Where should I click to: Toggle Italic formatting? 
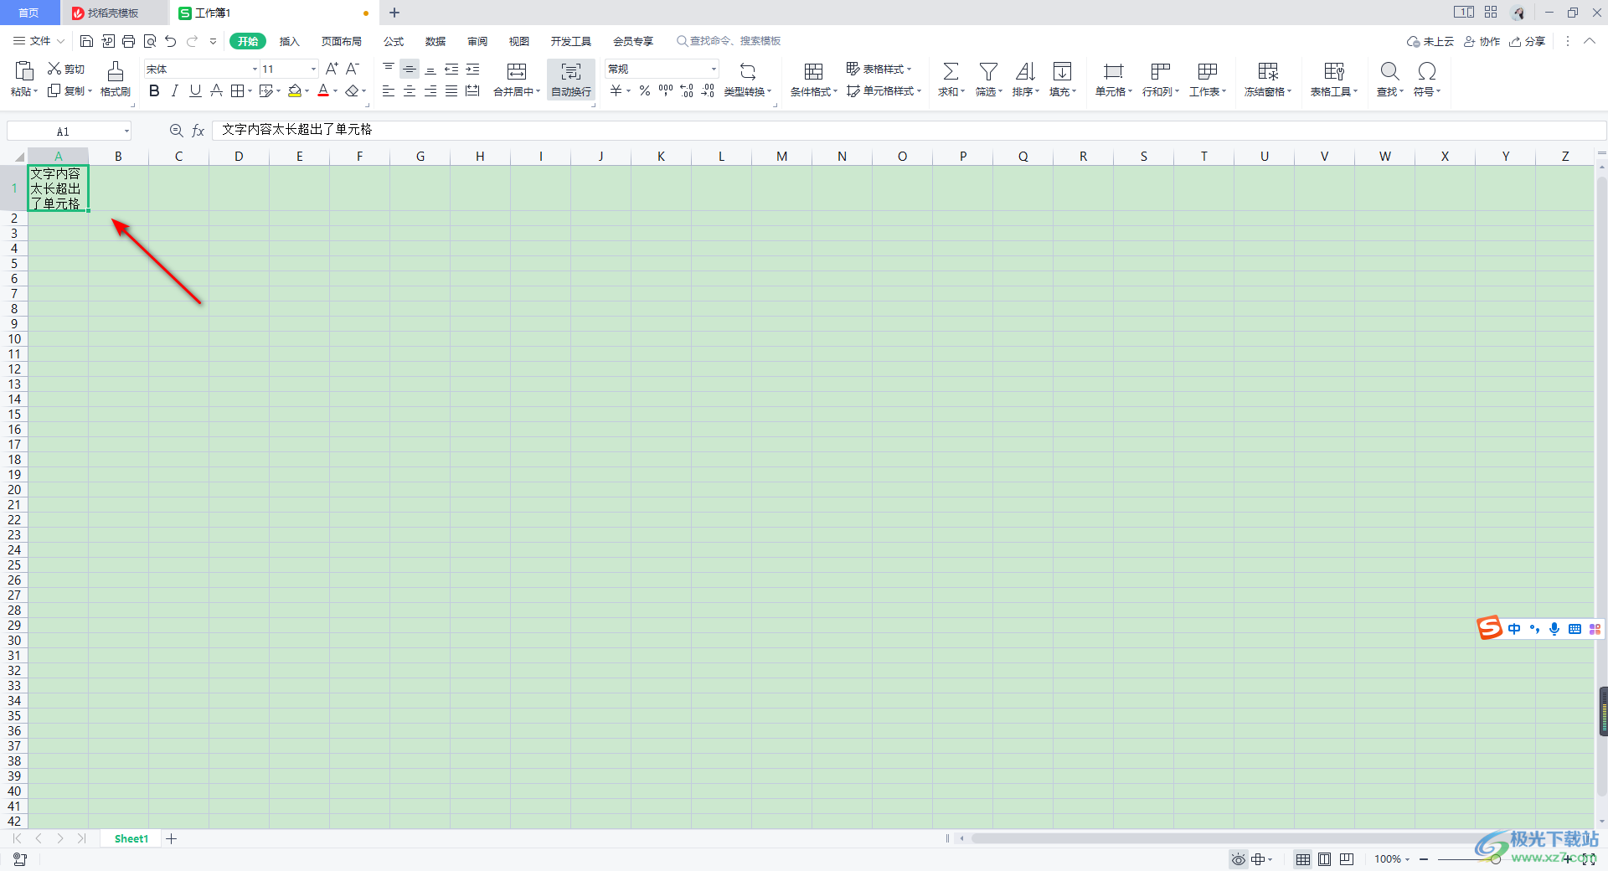click(175, 90)
